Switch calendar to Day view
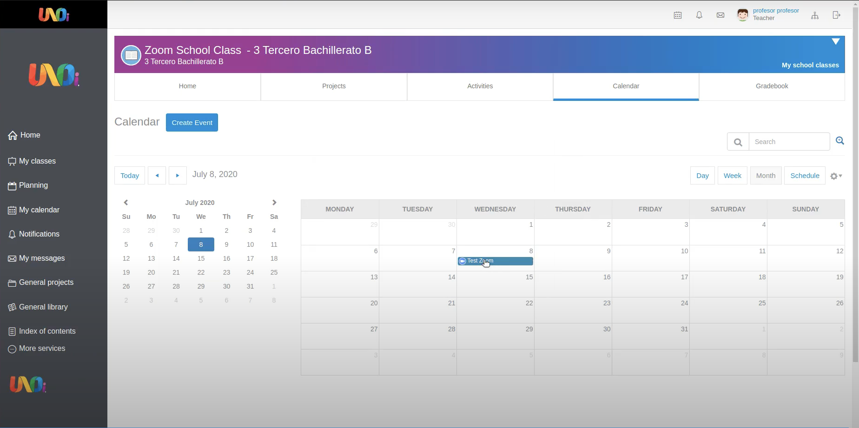This screenshot has width=859, height=428. (702, 176)
